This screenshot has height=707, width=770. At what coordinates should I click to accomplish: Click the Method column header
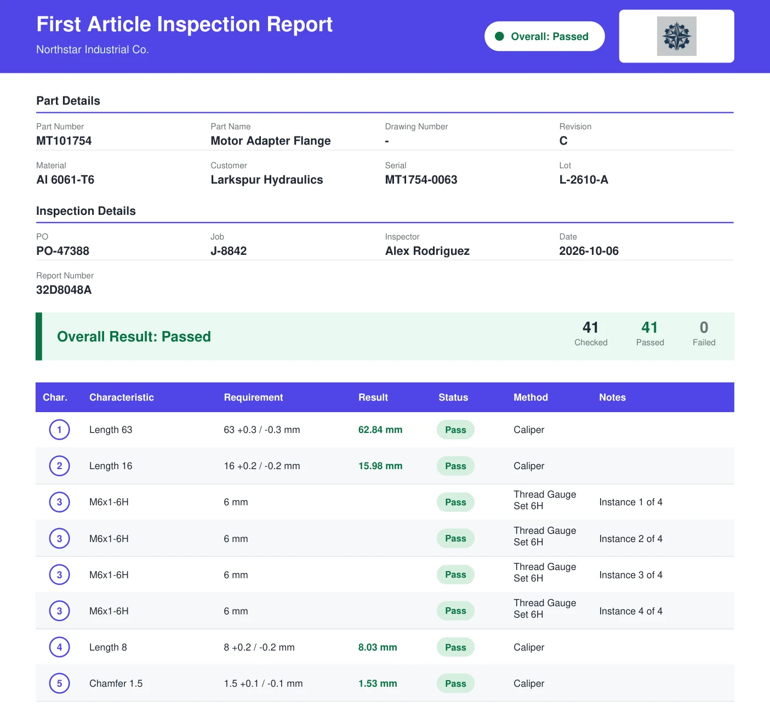531,397
